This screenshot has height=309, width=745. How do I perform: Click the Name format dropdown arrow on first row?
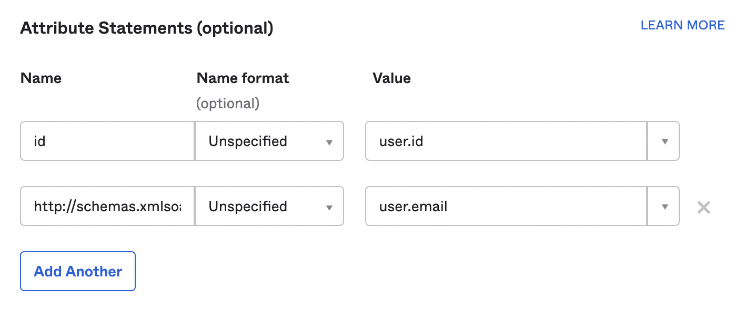pyautogui.click(x=330, y=141)
